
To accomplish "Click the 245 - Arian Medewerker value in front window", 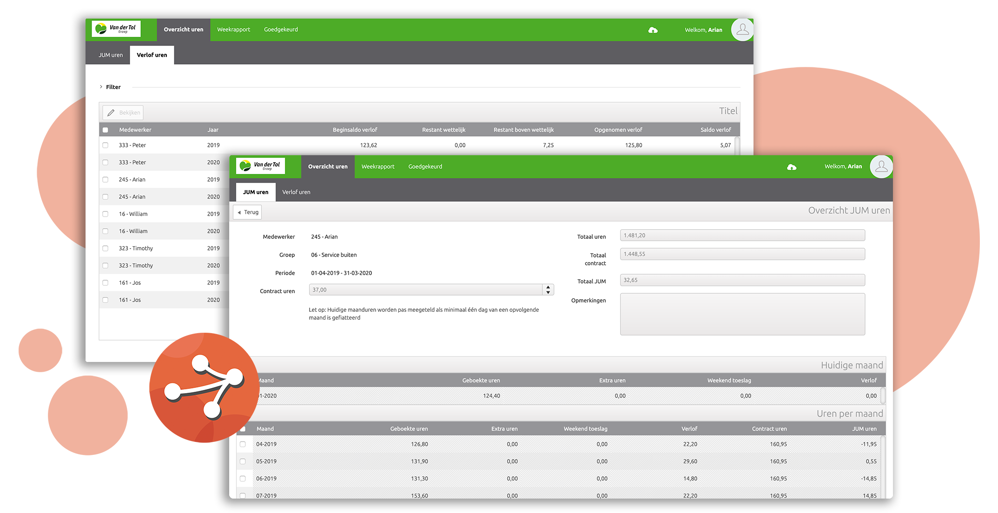I will pos(324,237).
